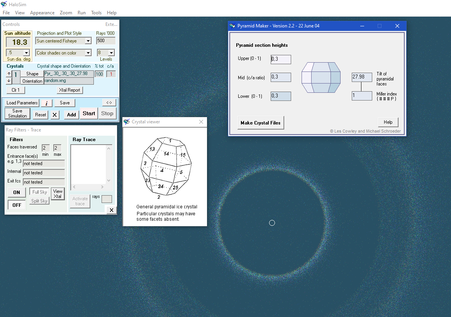Open the Tools menu
The width and height of the screenshot is (451, 317).
[x=96, y=13]
